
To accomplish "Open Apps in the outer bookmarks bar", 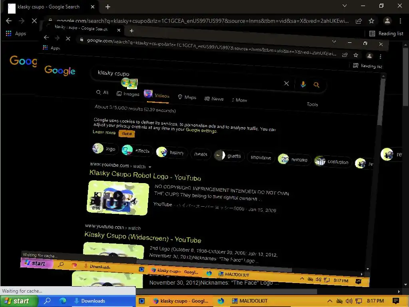I will pos(16,34).
